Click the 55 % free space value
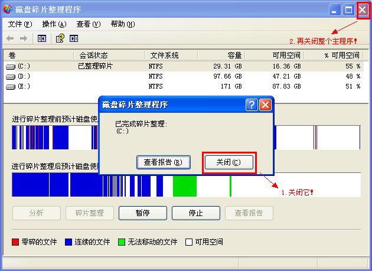 353,66
